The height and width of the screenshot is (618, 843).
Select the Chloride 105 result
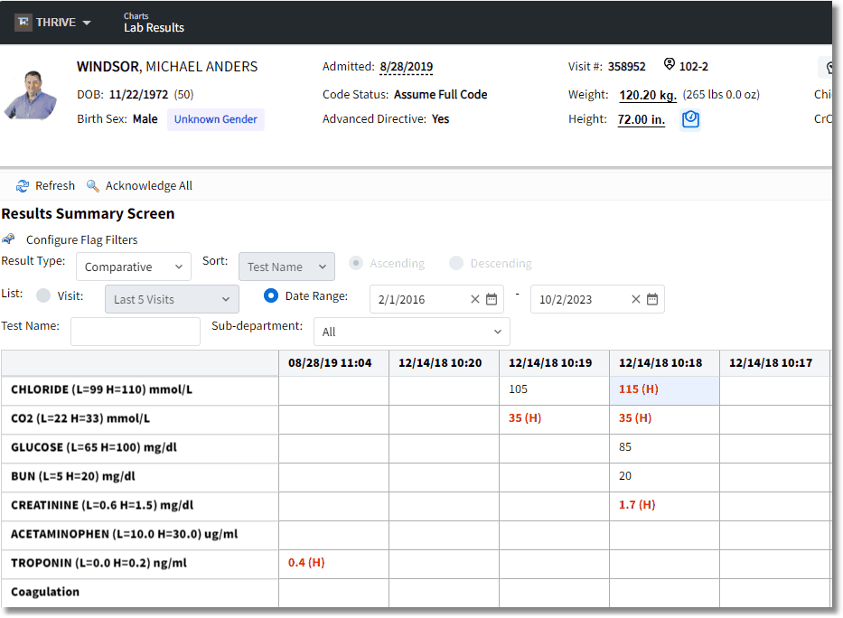[554, 389]
